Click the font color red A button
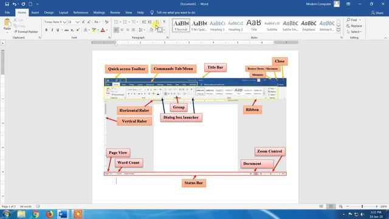The image size is (389, 219). (x=103, y=30)
